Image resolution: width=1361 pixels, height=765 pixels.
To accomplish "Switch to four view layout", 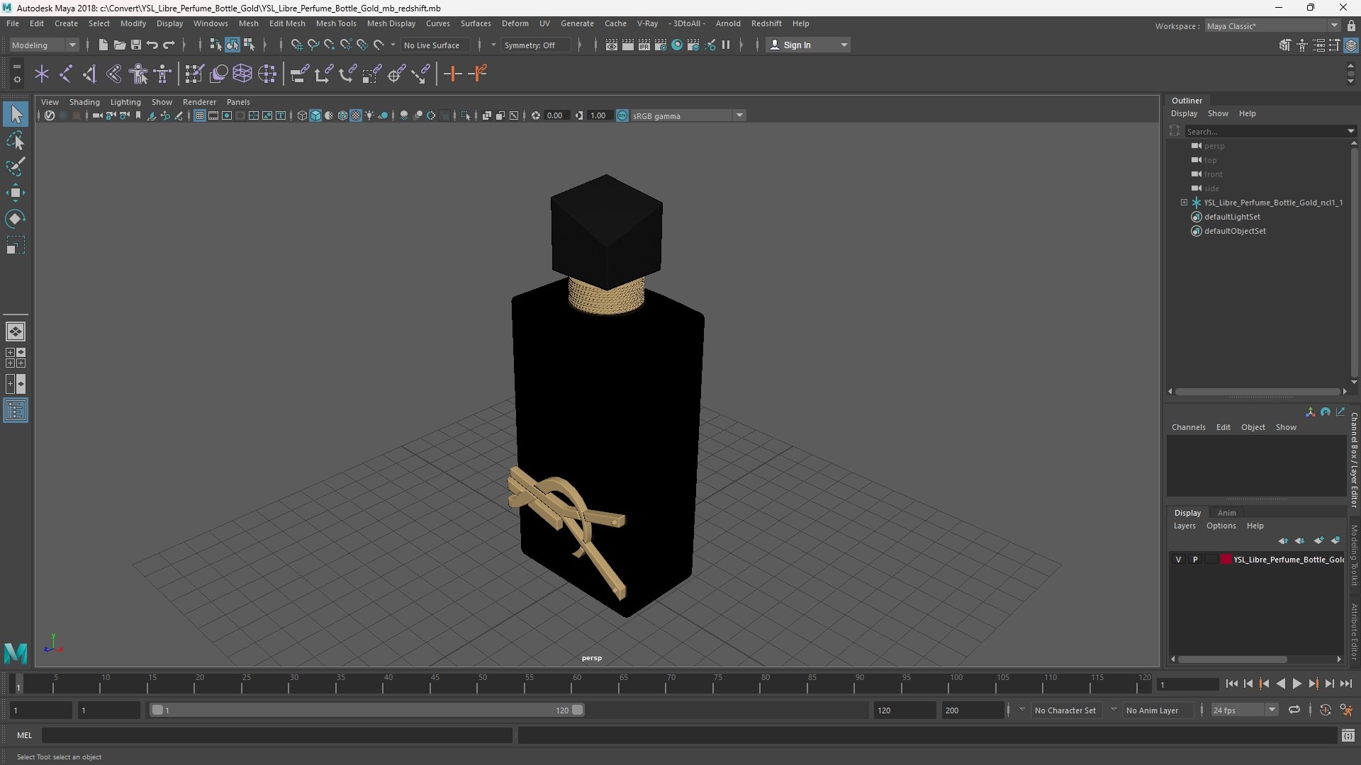I will coord(16,358).
